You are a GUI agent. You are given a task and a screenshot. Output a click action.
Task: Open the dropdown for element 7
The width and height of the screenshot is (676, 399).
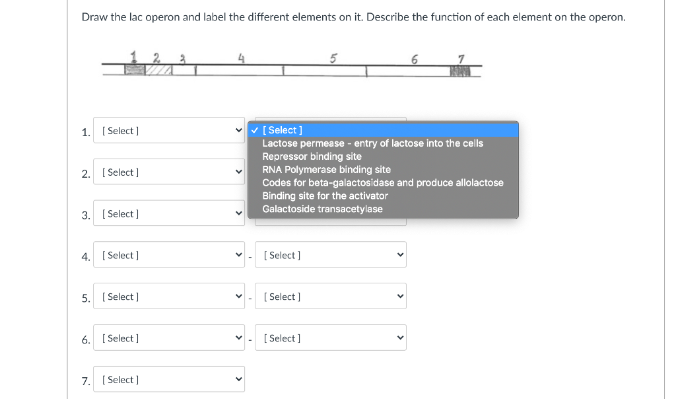(169, 379)
